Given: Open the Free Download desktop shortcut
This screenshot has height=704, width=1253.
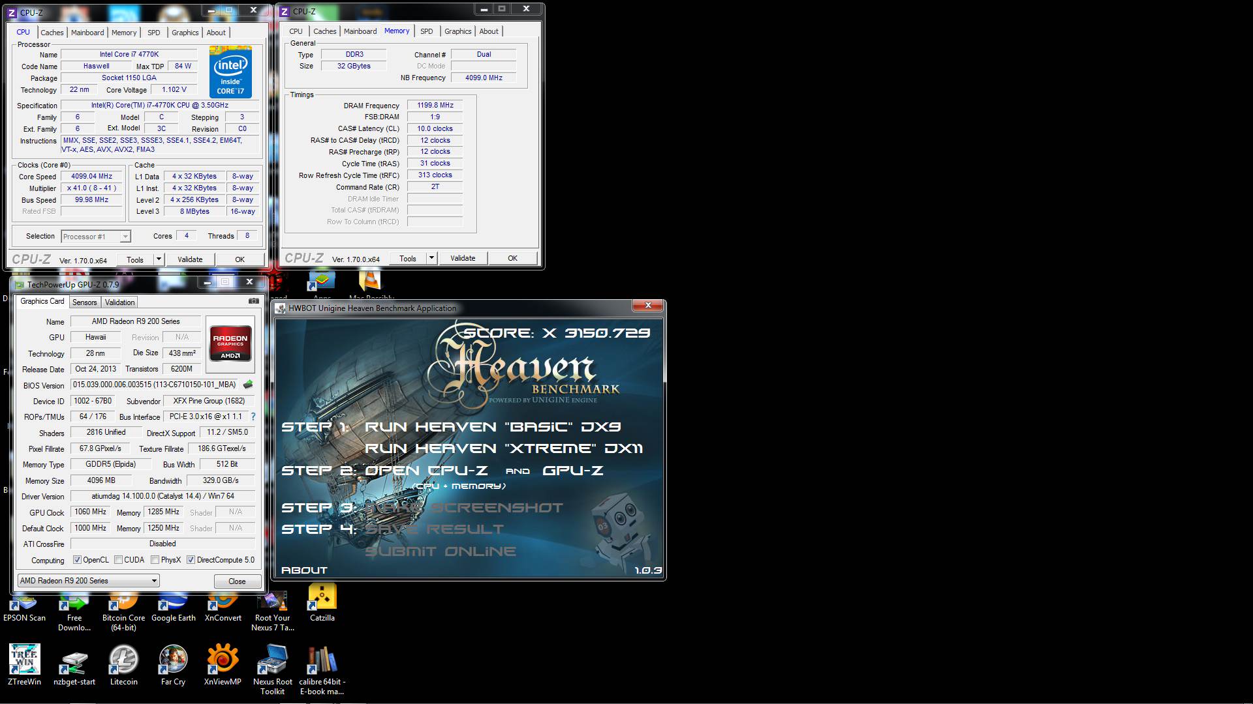Looking at the screenshot, I should 74,611.
